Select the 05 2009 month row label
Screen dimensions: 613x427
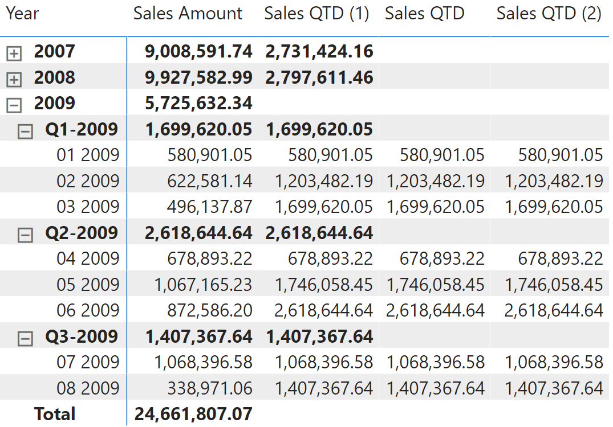click(x=88, y=285)
